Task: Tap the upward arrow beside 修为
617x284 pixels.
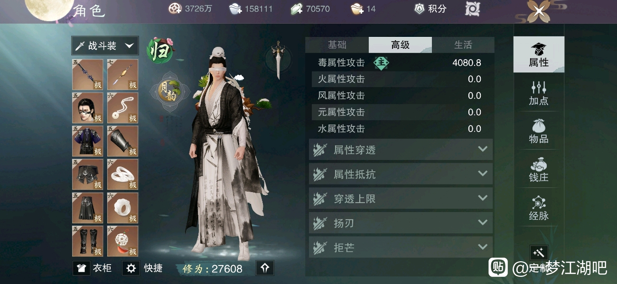Action: click(x=265, y=268)
